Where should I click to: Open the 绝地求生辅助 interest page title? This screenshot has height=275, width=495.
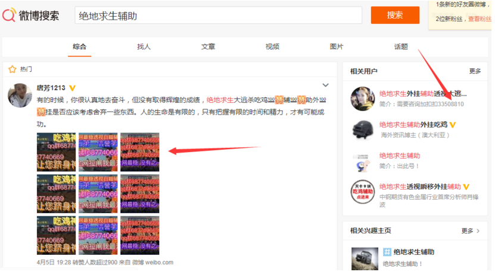point(414,252)
